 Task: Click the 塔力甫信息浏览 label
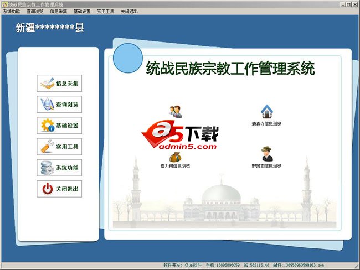[x=175, y=166]
